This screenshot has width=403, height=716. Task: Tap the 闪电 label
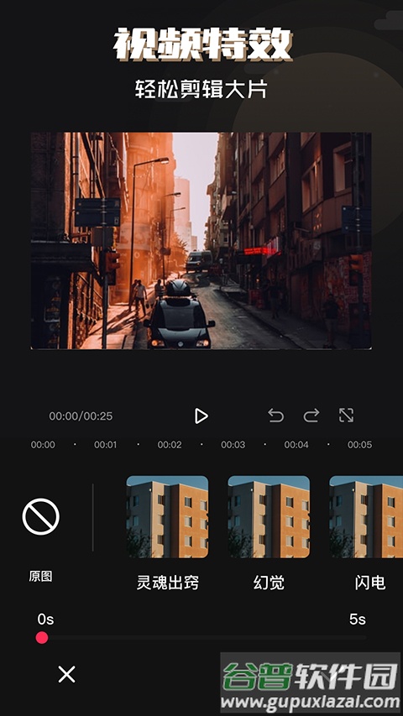coord(370,583)
